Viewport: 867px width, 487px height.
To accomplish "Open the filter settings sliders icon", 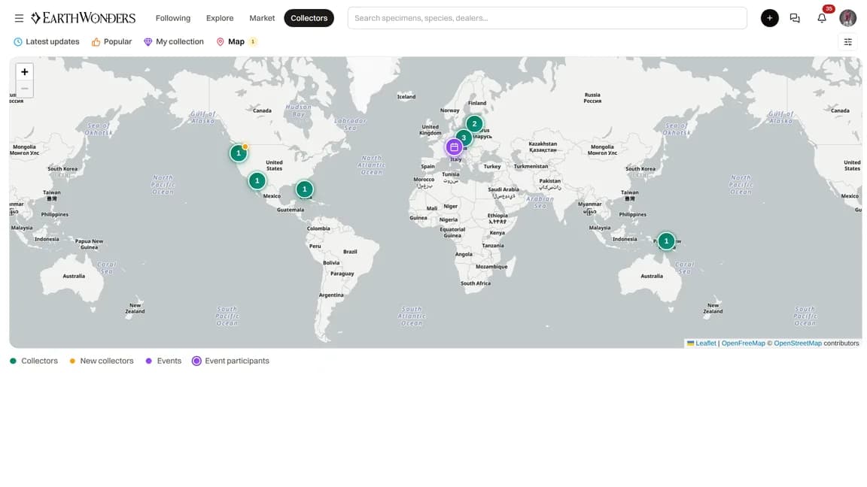I will (847, 42).
